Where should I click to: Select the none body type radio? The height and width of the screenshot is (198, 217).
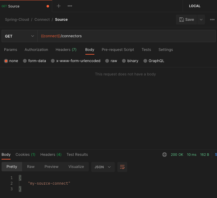pos(6,61)
